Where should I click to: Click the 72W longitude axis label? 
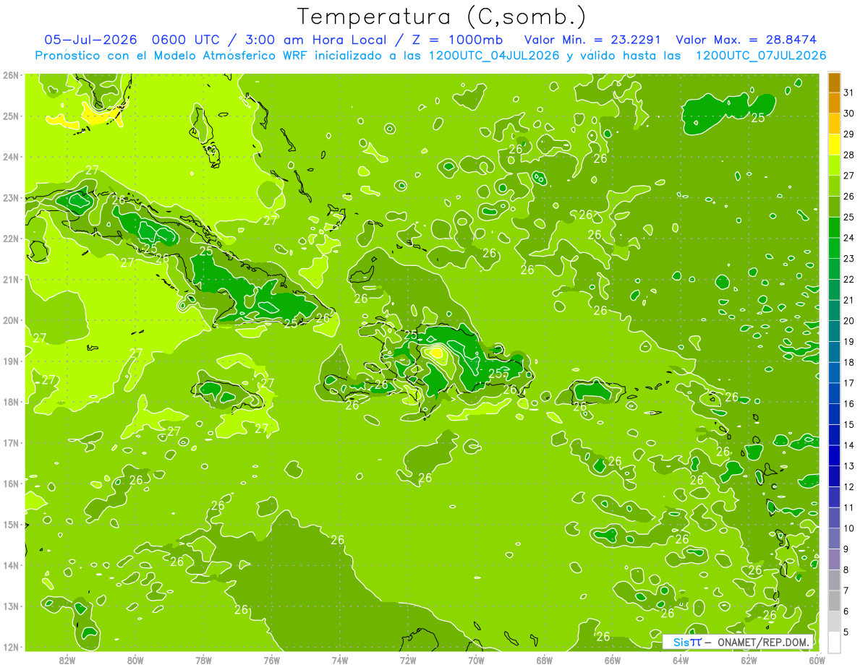point(408,660)
